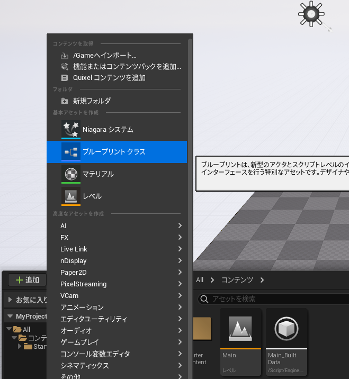The width and height of the screenshot is (349, 379).
Task: Choose Quixel コンテンツを追加 entry
Action: click(x=117, y=78)
